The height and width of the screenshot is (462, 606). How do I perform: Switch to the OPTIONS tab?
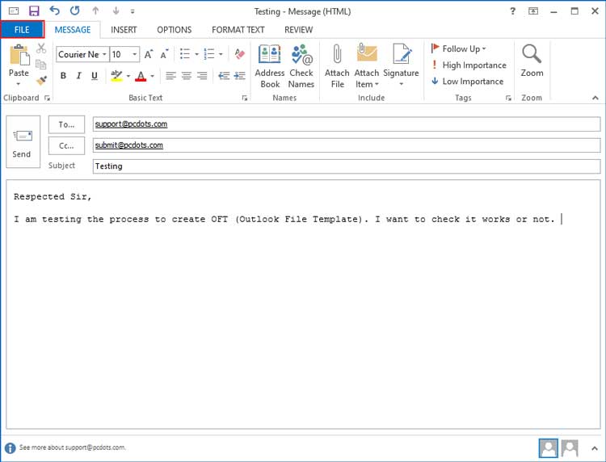coord(174,30)
